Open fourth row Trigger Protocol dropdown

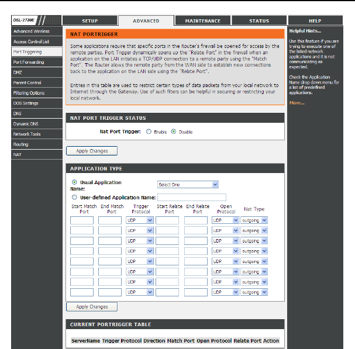tap(140, 251)
